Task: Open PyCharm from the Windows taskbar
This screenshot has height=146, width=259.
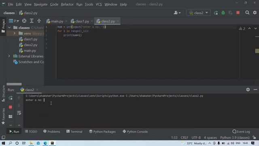Action: [x=52, y=143]
